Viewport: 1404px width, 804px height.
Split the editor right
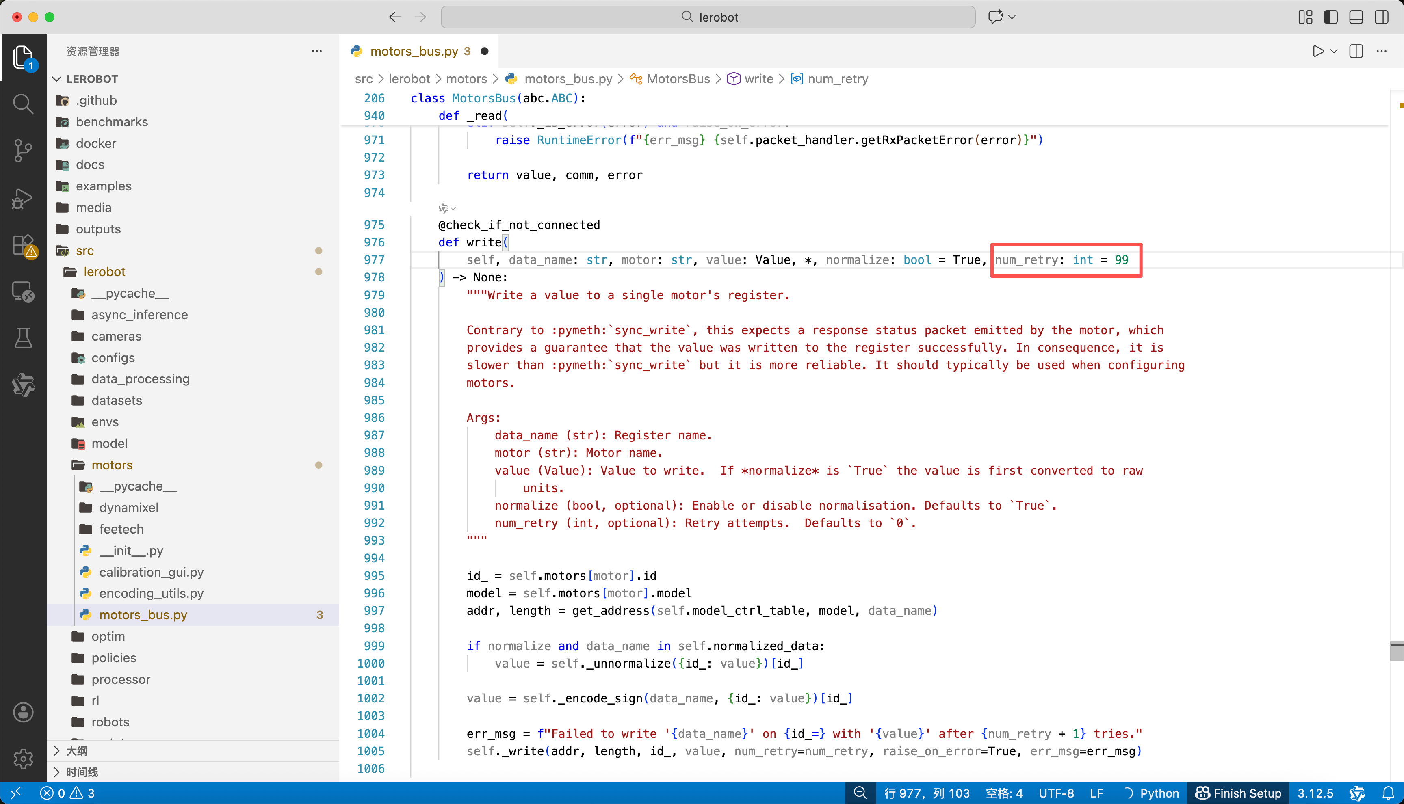[1356, 51]
